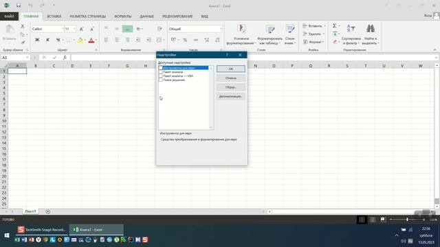Click the help question mark in Надстройки dialog
The image size is (440, 247).
click(x=227, y=55)
